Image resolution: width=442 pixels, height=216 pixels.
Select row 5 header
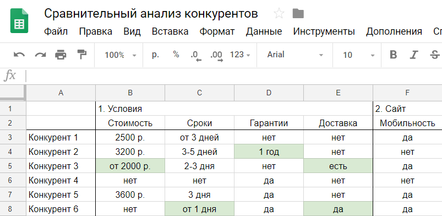coord(13,166)
